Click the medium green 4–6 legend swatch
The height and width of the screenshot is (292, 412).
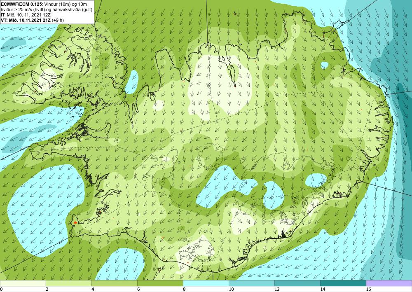[x=114, y=283]
